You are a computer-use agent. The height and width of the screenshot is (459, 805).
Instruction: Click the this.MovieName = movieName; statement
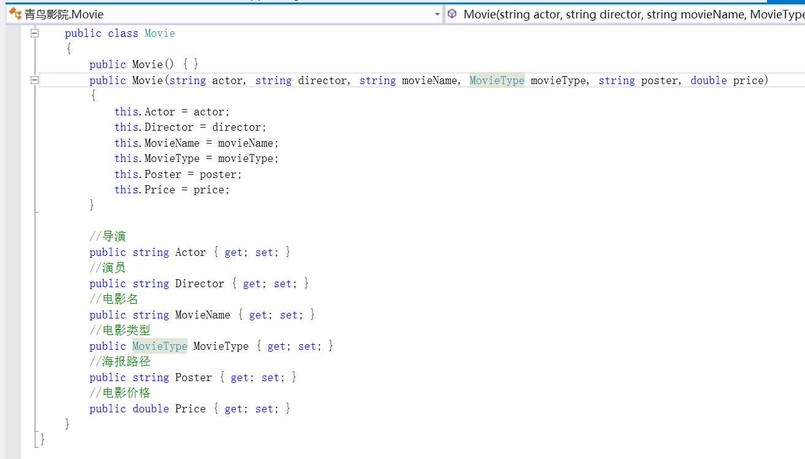coord(196,143)
